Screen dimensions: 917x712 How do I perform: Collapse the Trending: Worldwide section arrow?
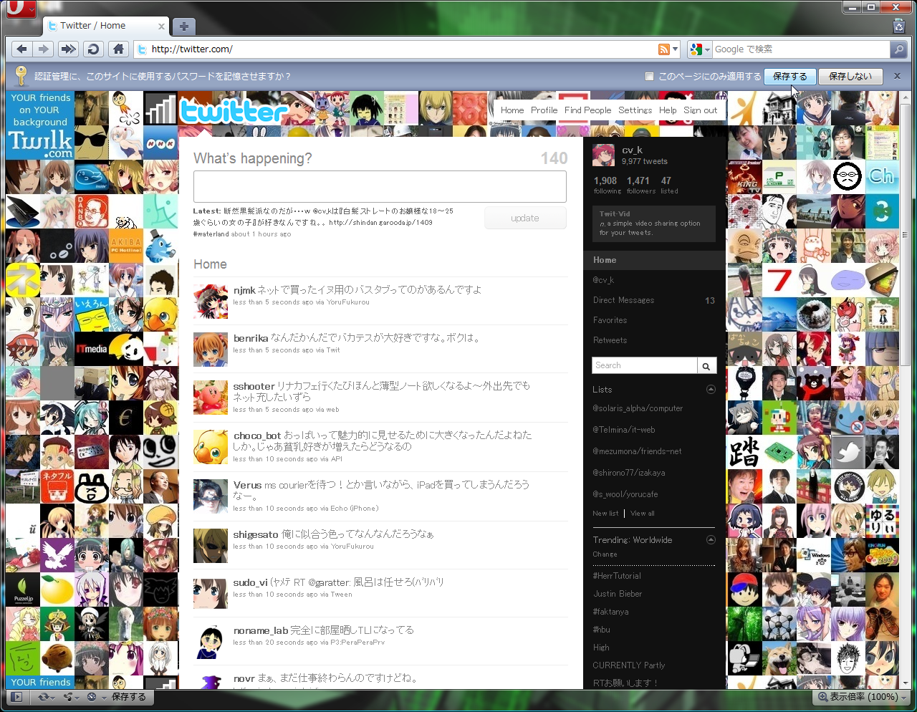click(x=711, y=540)
